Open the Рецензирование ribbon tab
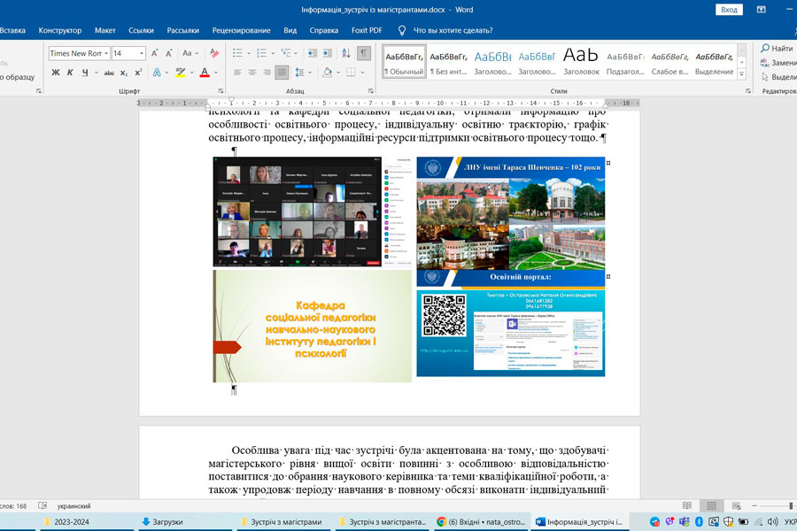This screenshot has height=531, width=797. 242,30
